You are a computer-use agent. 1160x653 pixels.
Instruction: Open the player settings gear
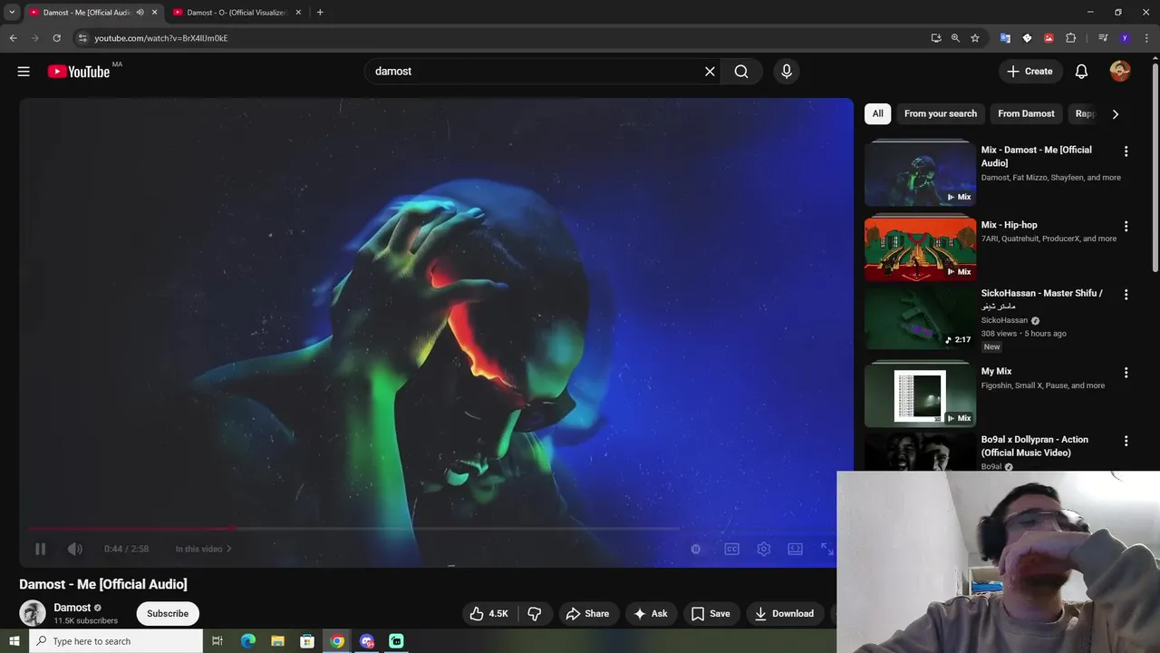[764, 549]
